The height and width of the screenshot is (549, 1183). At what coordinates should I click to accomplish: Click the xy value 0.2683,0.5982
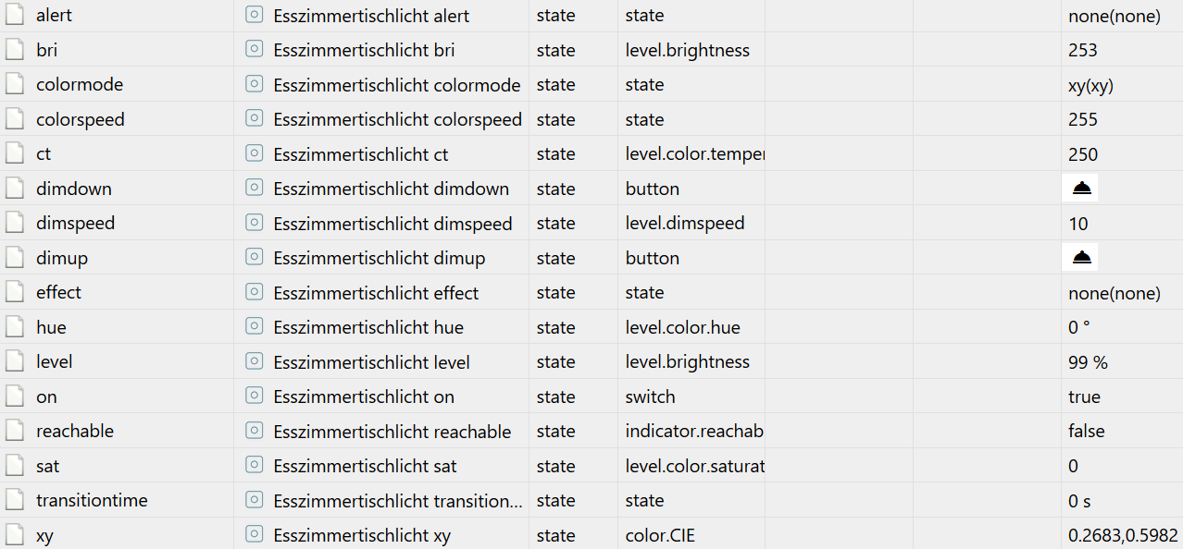[x=1122, y=535]
